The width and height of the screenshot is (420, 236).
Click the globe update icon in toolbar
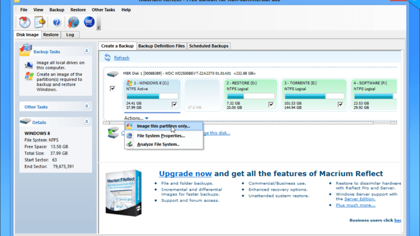(x=73, y=22)
